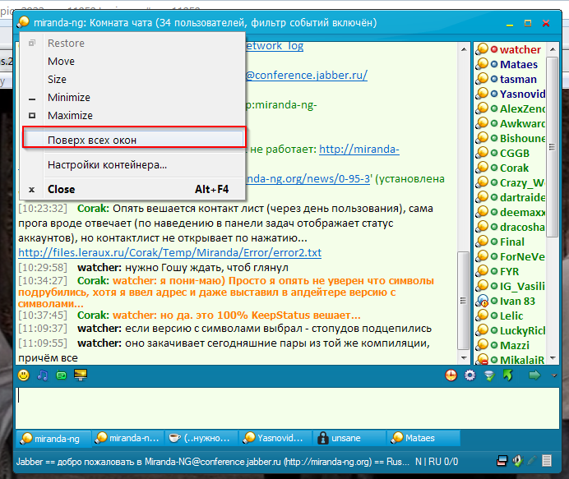
Task: Select FYR in the user list
Action: [x=510, y=271]
